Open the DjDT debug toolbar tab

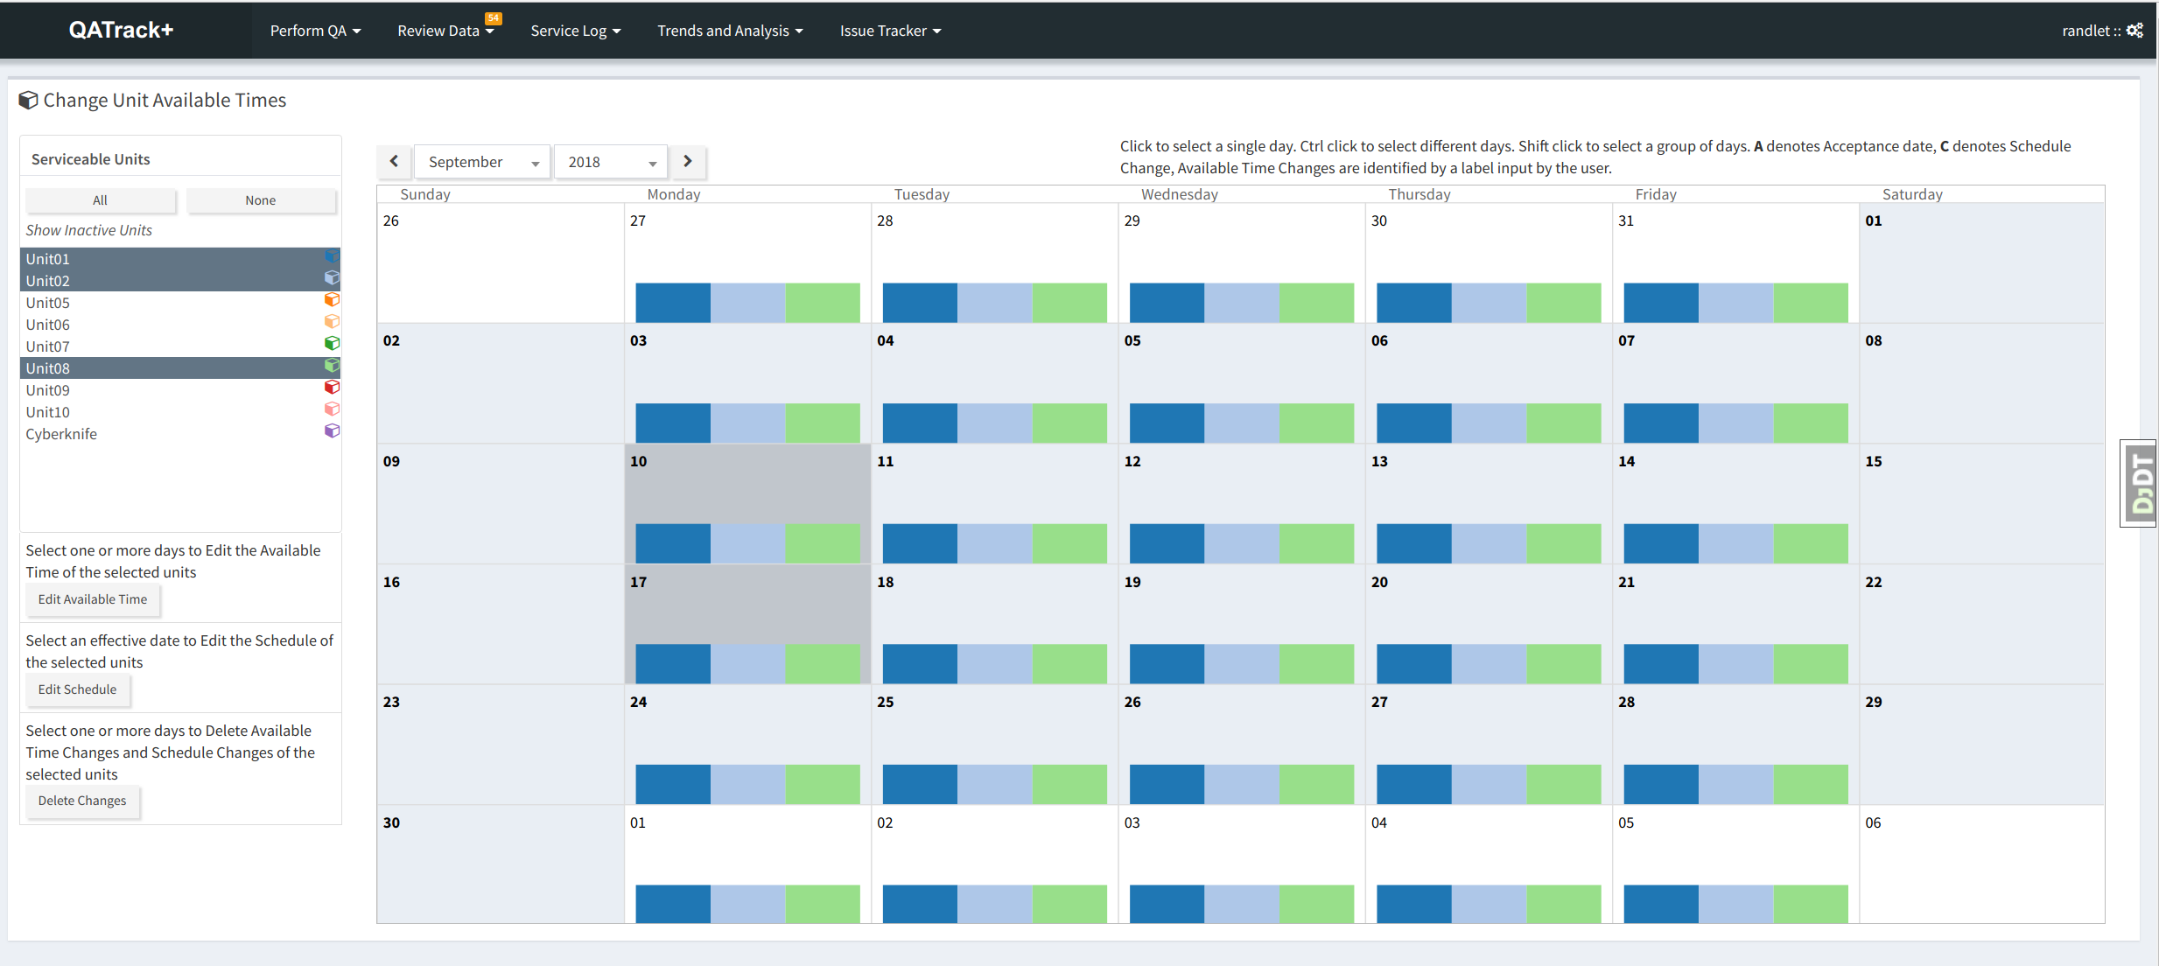[2139, 483]
